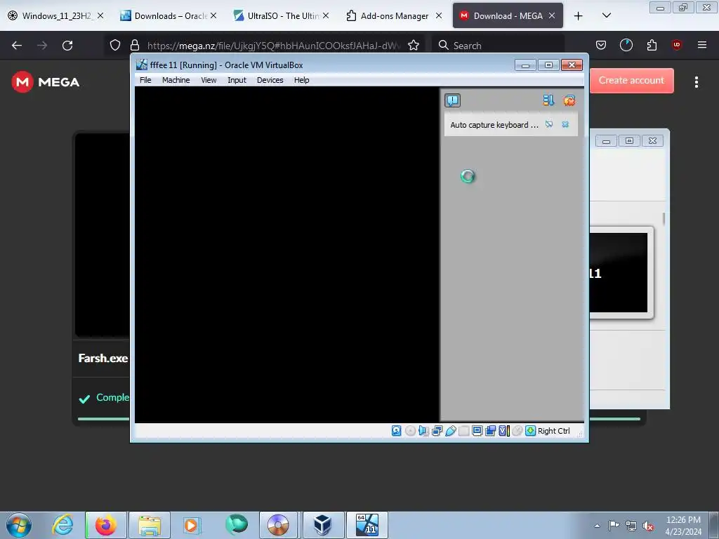Click the scrollbar in background VirtualBox Manager window
Viewport: 719px width, 539px height.
663,219
